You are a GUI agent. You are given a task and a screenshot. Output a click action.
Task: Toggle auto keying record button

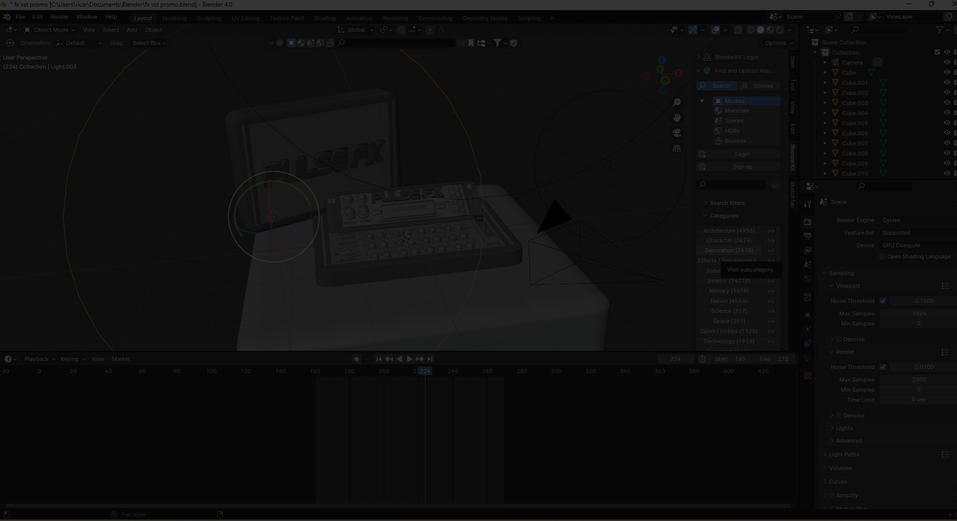point(357,359)
